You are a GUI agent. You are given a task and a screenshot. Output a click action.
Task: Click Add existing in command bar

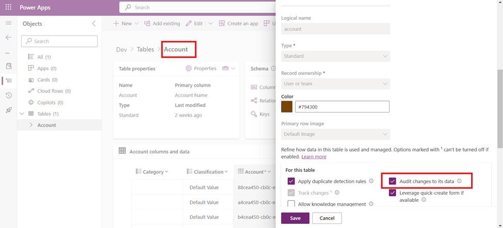click(x=161, y=24)
